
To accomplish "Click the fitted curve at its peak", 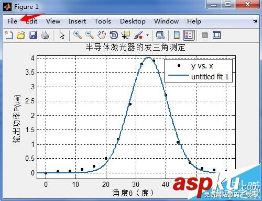I will [148, 57].
